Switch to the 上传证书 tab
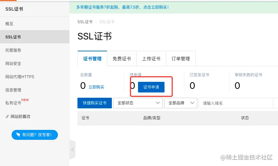 [151, 59]
